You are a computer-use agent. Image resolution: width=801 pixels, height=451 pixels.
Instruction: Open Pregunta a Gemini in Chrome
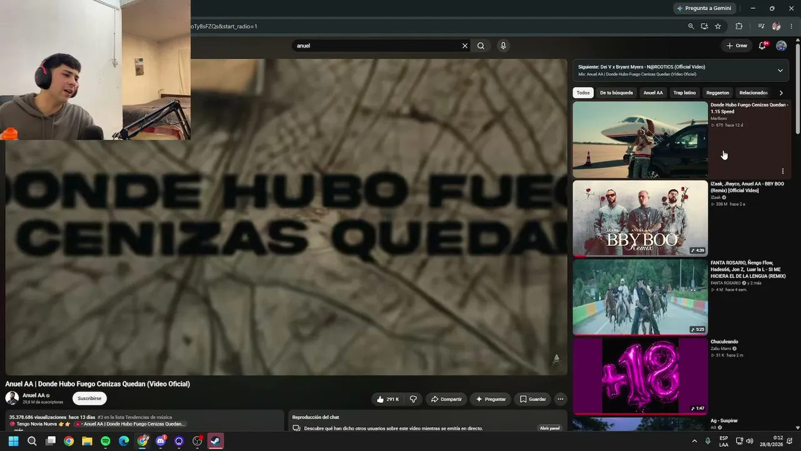click(x=704, y=8)
